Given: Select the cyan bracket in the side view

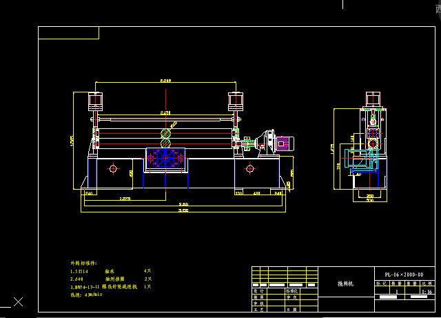Looking at the screenshot, I should click(x=361, y=160).
